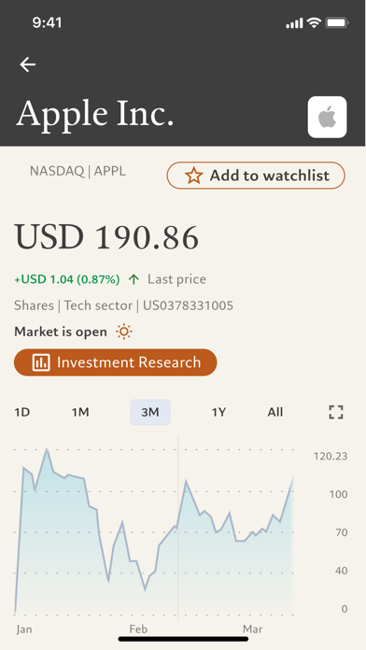Tap the home indicator bar

pyautogui.click(x=183, y=639)
